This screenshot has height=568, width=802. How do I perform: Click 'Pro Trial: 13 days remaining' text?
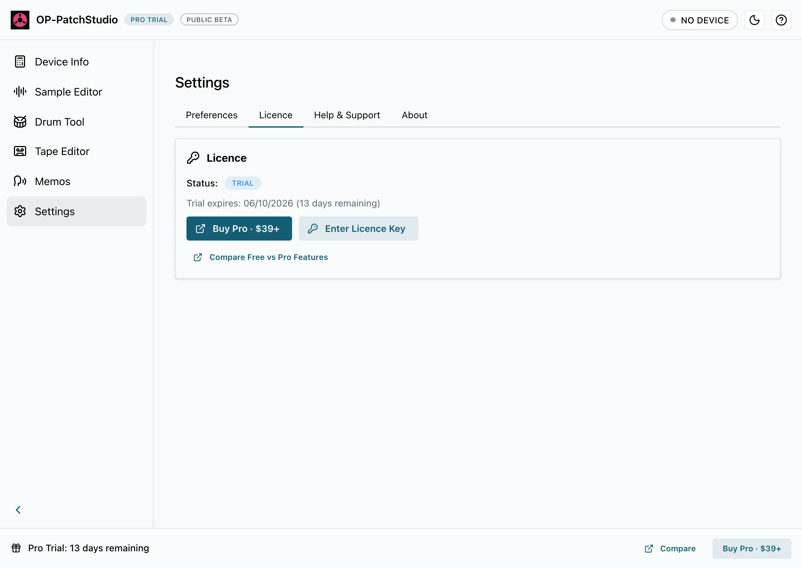[x=89, y=548]
